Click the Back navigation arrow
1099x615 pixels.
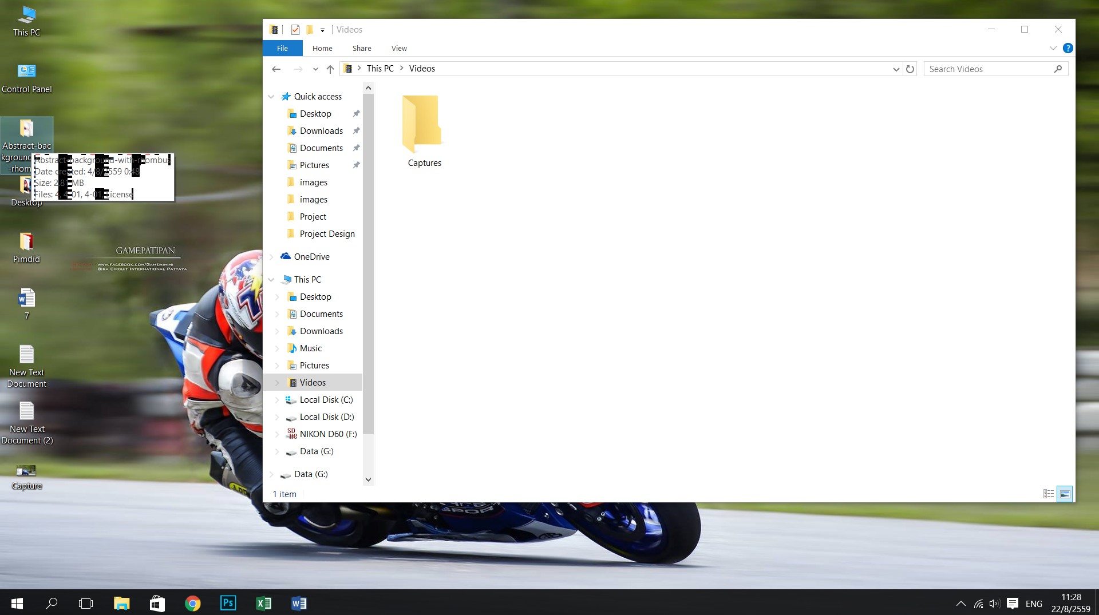(276, 69)
